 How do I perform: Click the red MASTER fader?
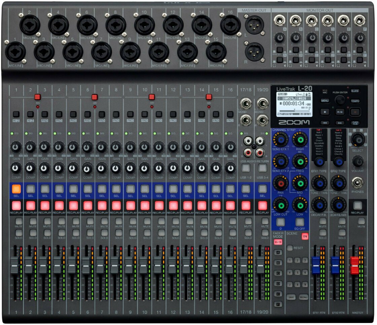[355, 265]
